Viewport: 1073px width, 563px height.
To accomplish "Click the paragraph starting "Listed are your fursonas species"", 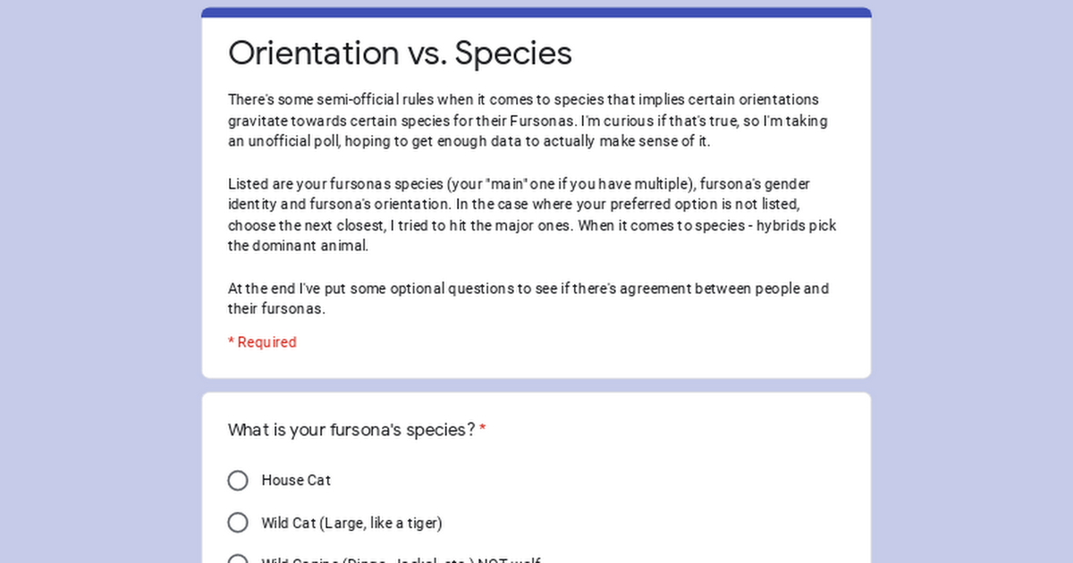I will pyautogui.click(x=532, y=215).
